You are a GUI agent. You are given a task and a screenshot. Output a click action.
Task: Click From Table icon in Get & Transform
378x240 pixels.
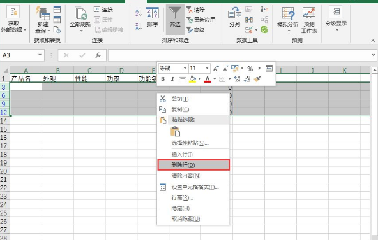[57, 20]
